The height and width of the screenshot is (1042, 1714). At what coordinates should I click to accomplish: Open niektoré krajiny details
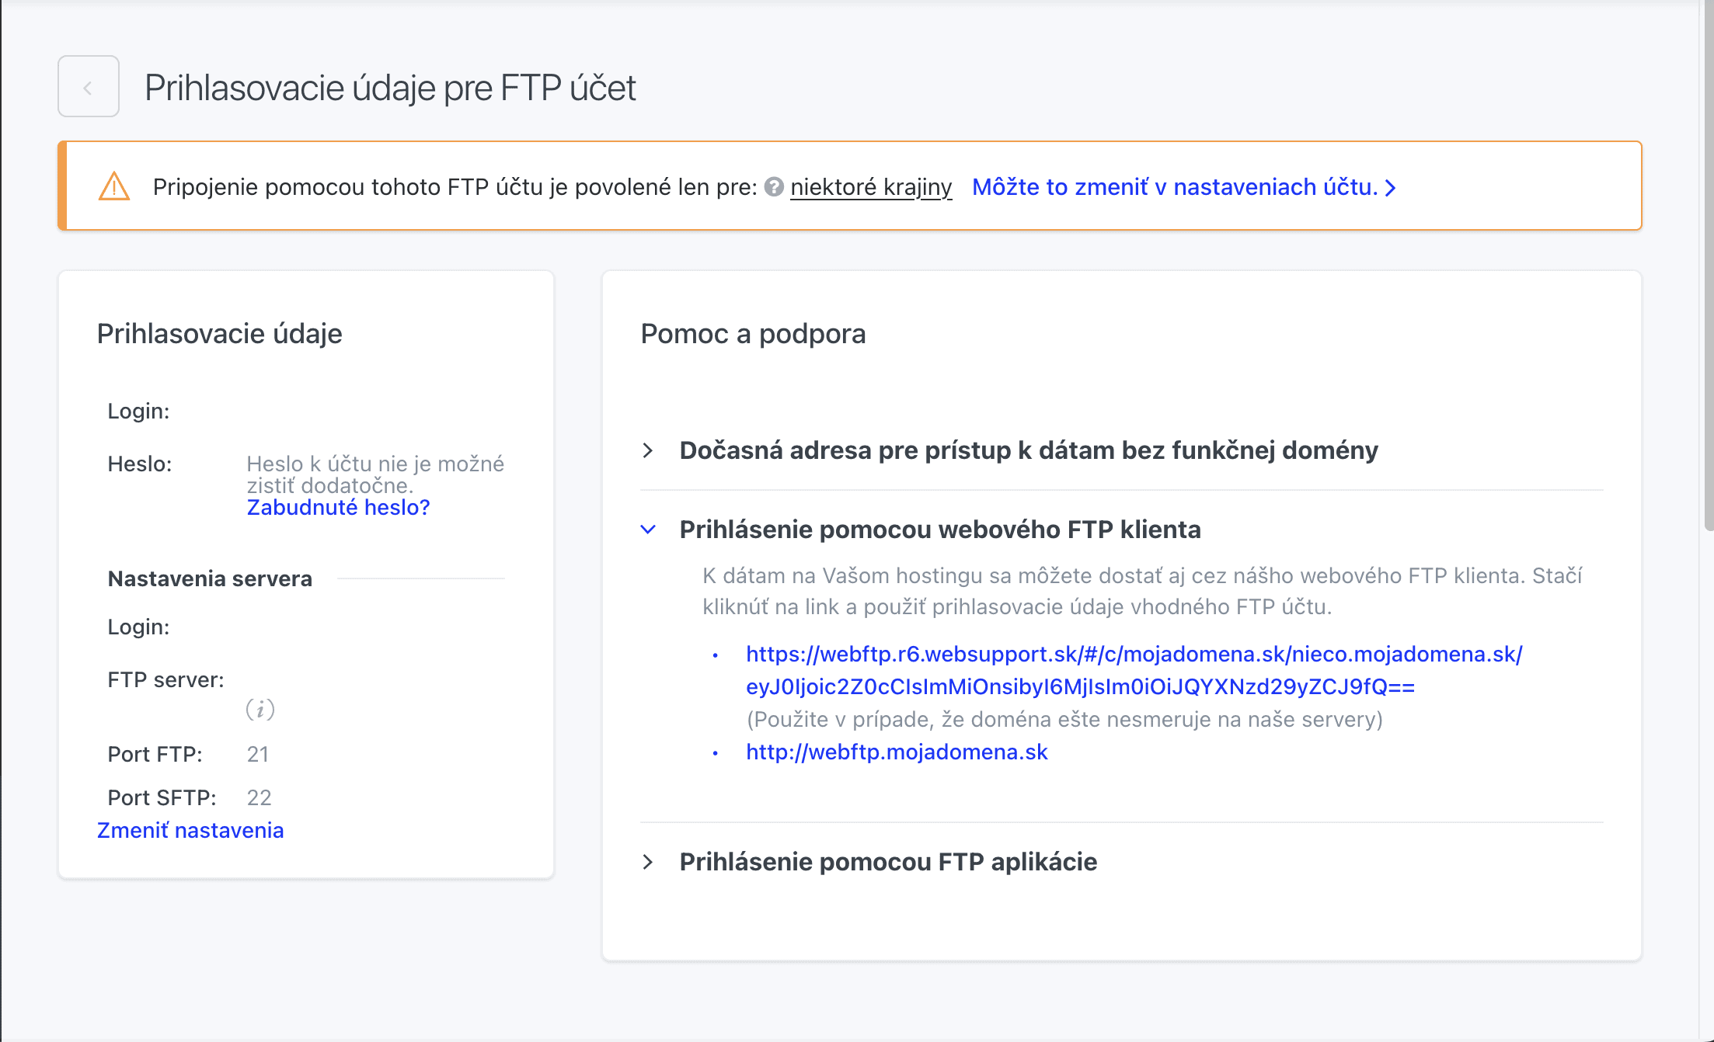[871, 186]
